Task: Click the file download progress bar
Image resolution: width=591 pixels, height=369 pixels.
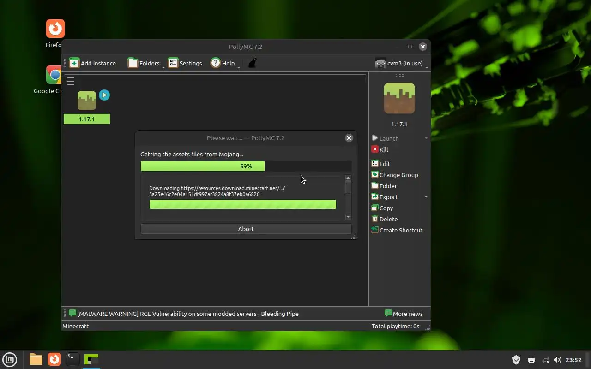Action: tap(243, 204)
